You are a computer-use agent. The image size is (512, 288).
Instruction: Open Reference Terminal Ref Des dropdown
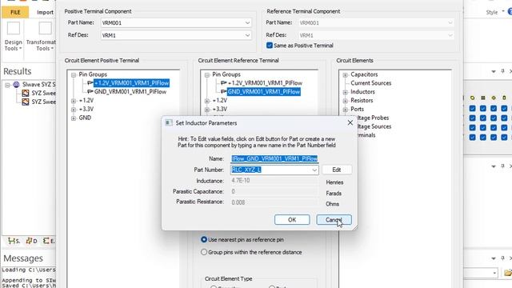coord(450,35)
